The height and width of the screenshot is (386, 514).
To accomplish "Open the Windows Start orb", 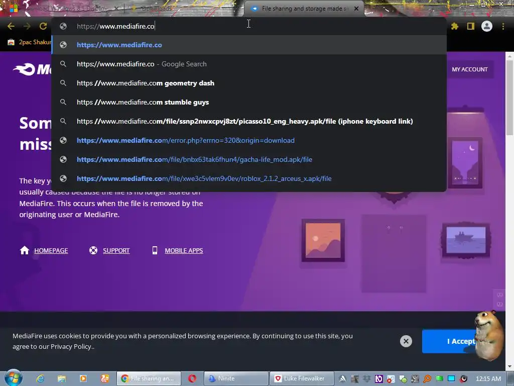I will pyautogui.click(x=13, y=378).
